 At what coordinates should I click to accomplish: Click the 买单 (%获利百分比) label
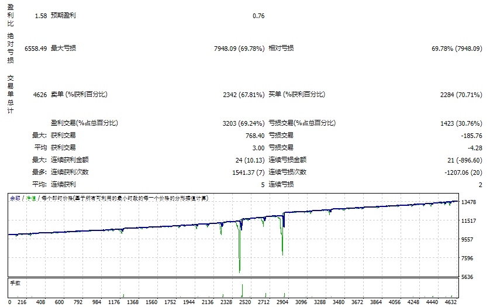pos(297,94)
